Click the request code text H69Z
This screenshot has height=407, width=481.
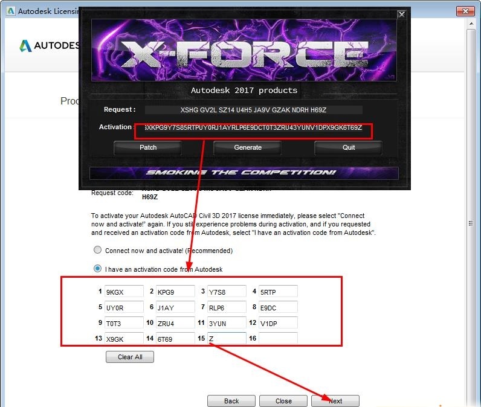(x=150, y=197)
